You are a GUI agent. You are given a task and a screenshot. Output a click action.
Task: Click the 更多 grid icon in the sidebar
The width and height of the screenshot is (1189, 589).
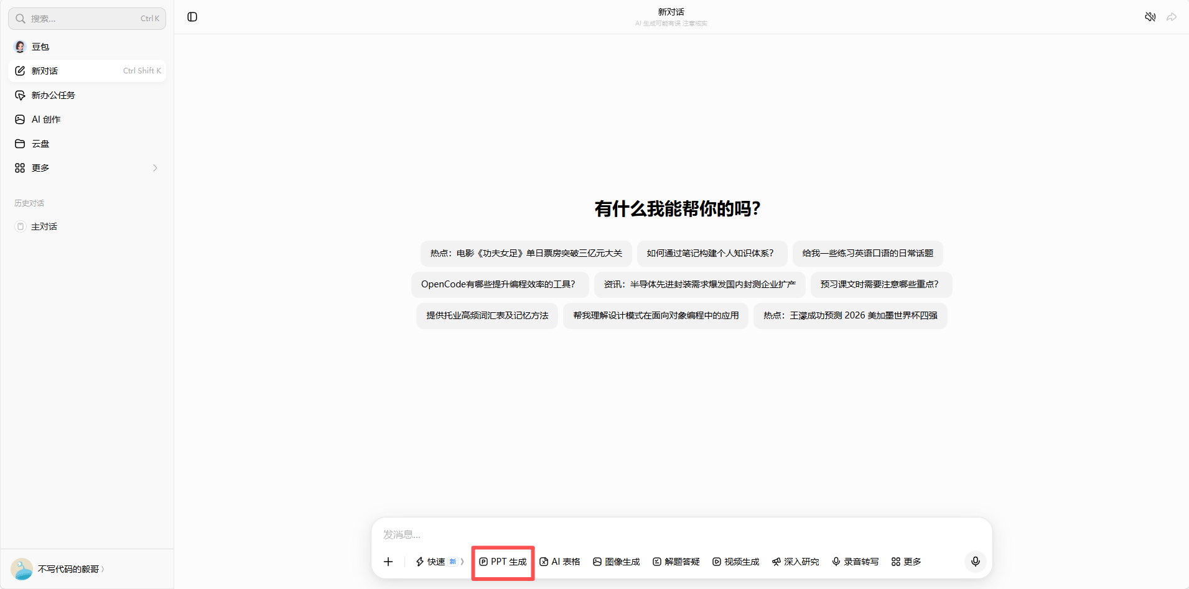point(20,168)
